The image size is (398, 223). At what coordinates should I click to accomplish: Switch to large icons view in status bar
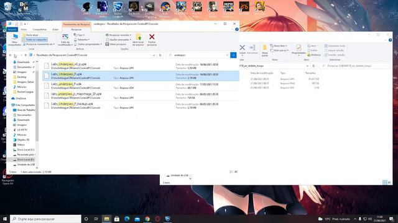[236, 172]
